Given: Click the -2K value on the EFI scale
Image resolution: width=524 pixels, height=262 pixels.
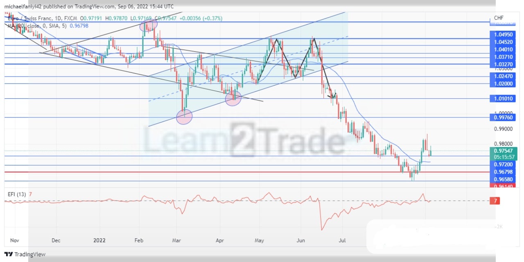Looking at the screenshot, I should [x=498, y=227].
